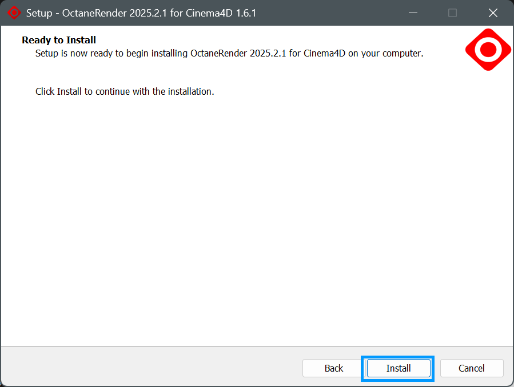Minimize the Setup window

[x=412, y=13]
